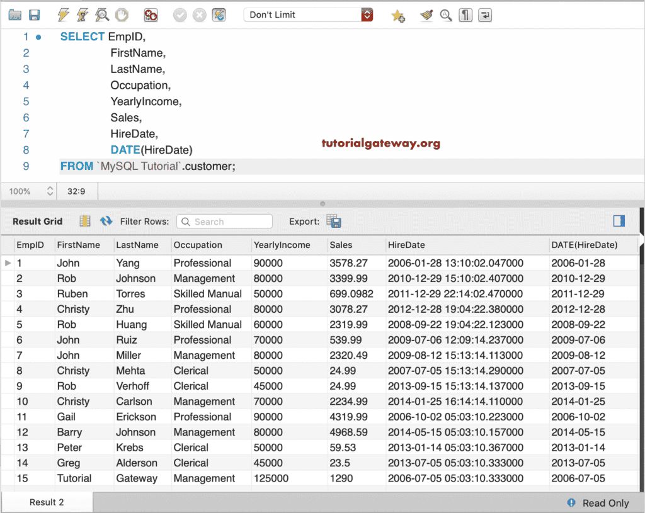Screen dimensions: 645x513
Task: Beautify the SQL query
Action: click(426, 14)
